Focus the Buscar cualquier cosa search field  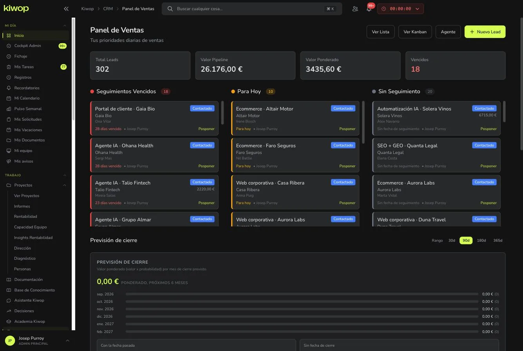(x=252, y=9)
